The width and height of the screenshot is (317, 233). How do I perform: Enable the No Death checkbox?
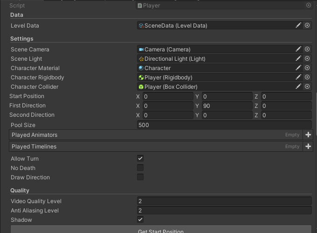click(x=140, y=168)
